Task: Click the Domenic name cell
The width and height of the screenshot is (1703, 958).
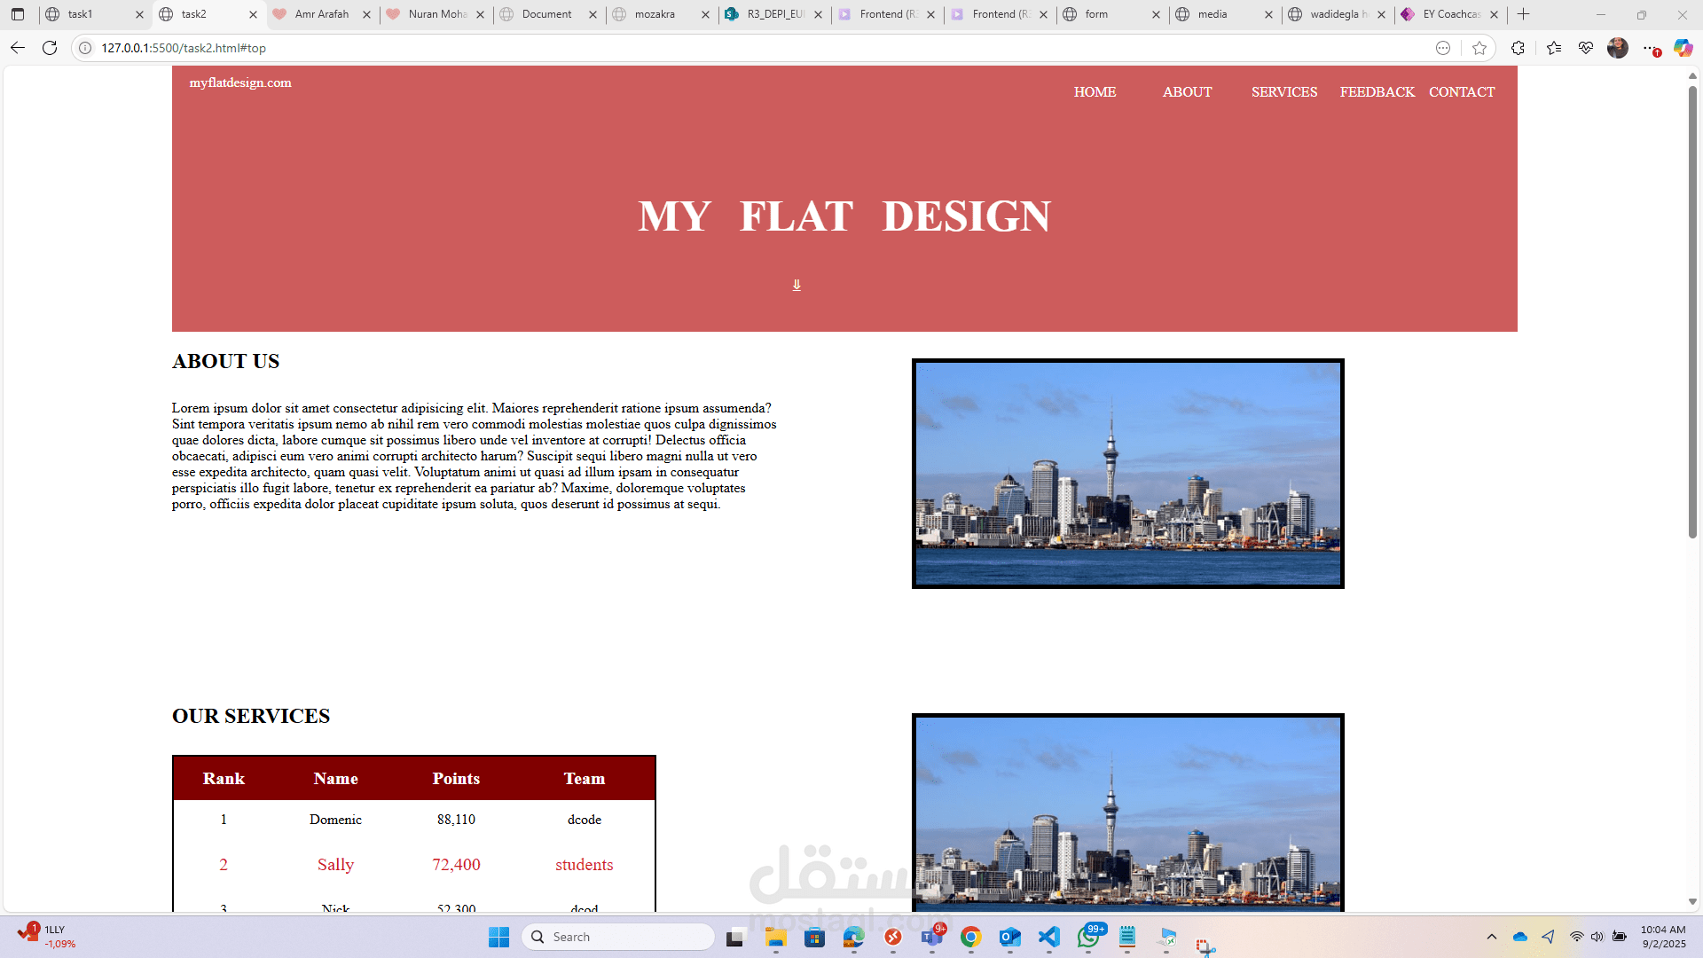Action: point(335,820)
